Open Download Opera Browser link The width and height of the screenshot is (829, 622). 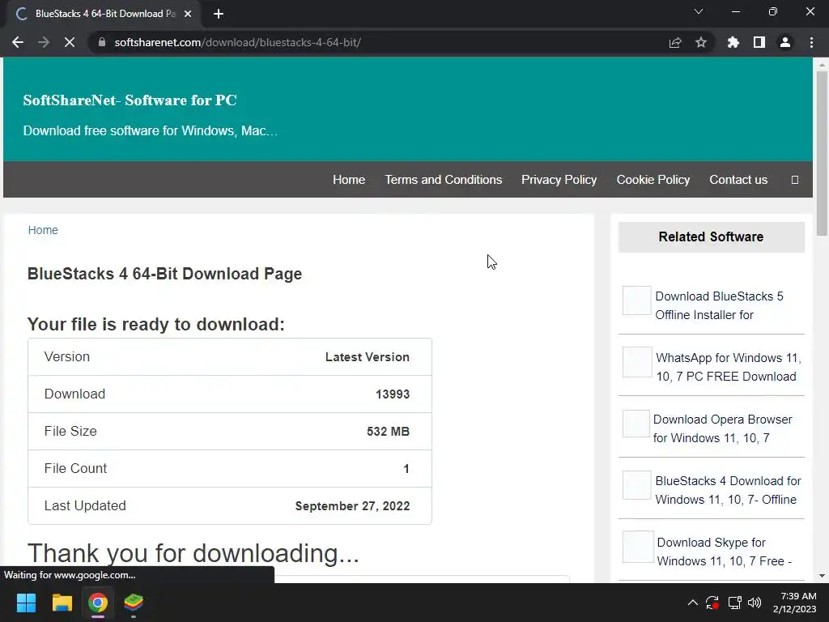722,428
